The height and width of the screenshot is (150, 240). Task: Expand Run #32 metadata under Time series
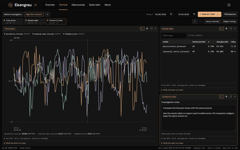[x=26, y=138]
